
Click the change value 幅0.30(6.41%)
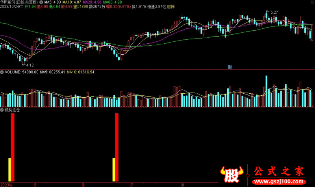119,7
